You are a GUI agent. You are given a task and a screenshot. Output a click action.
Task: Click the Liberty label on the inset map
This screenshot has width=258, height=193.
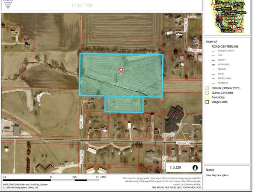click(233, 23)
